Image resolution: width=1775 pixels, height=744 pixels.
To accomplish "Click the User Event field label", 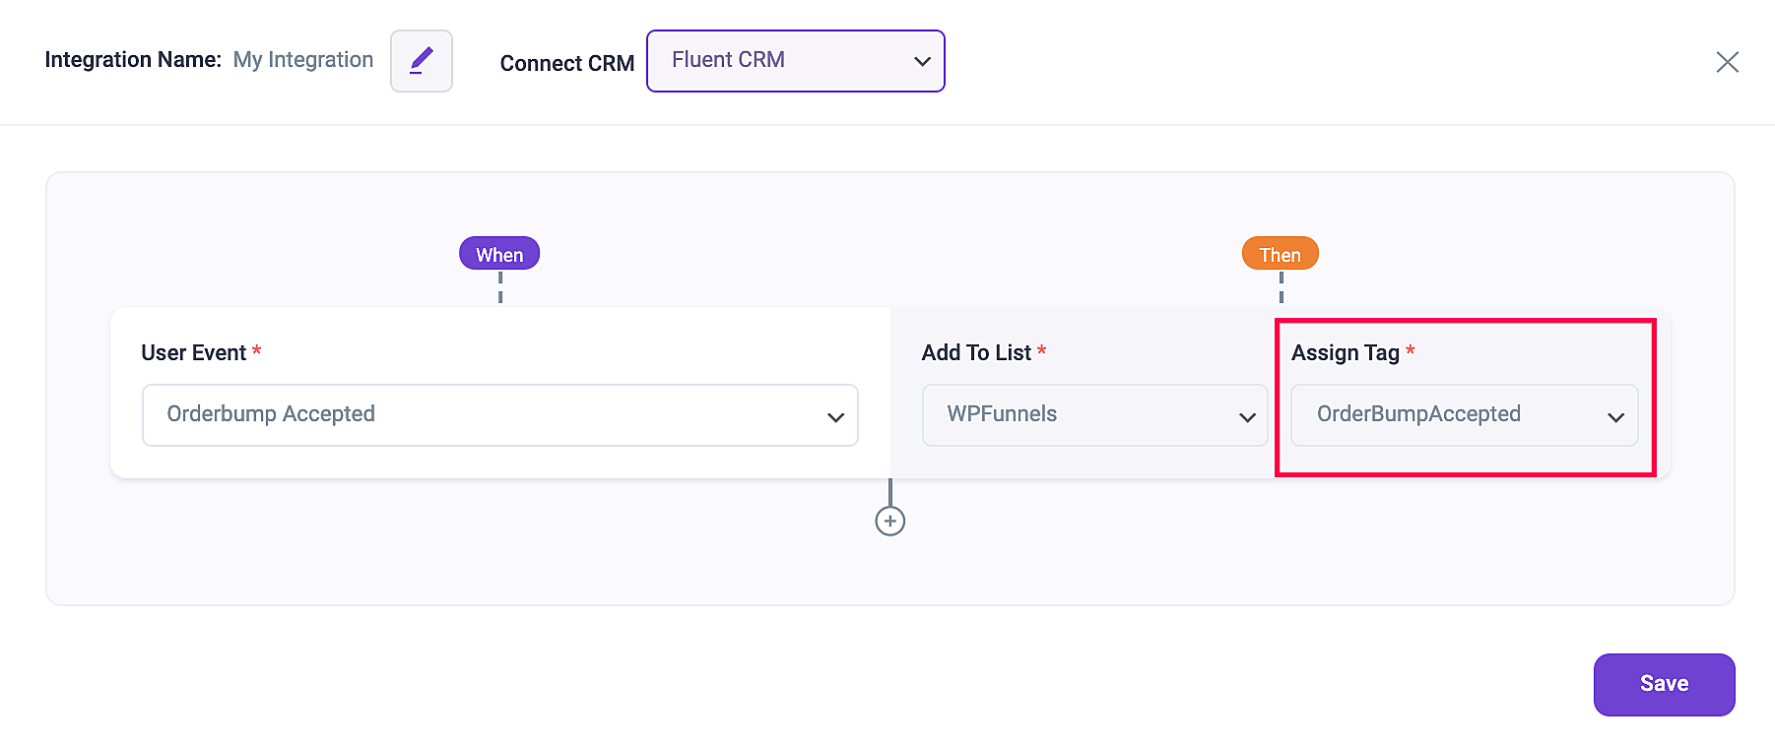I will tap(194, 353).
